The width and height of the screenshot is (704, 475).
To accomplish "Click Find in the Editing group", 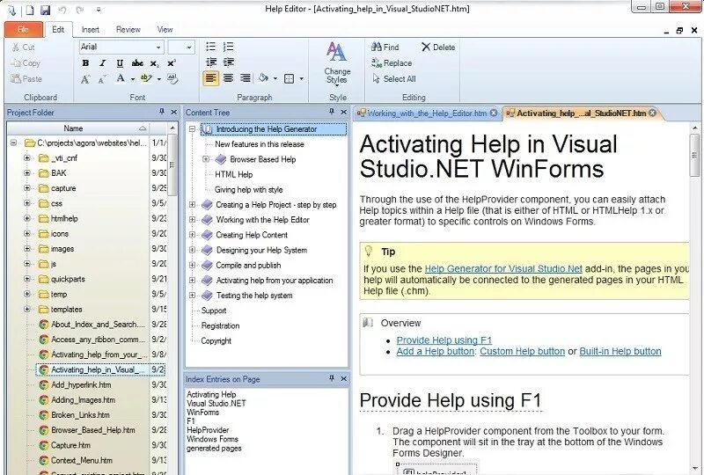I will (385, 47).
